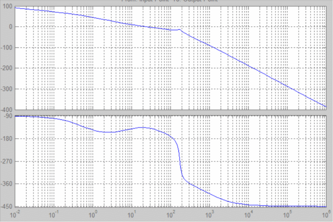Click the -180 phase axis tick label
Image resolution: width=333 pixels, height=222 pixels.
click(7, 139)
